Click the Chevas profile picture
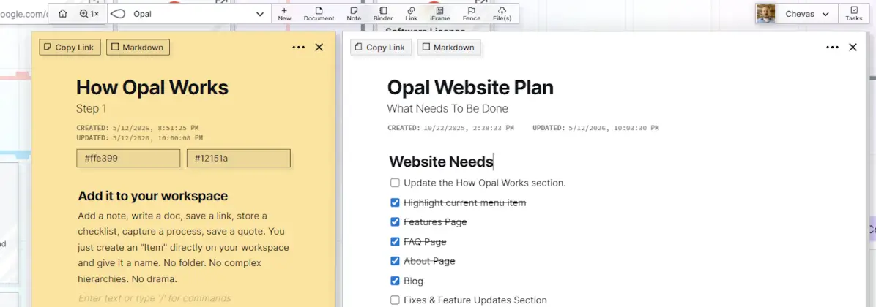 (765, 14)
